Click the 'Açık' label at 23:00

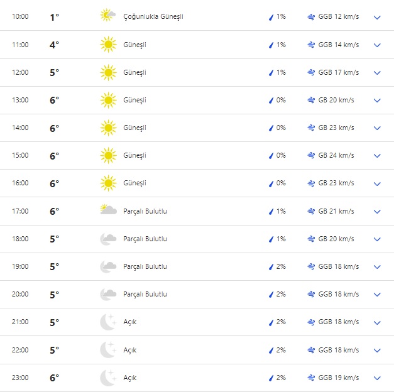[x=129, y=378]
